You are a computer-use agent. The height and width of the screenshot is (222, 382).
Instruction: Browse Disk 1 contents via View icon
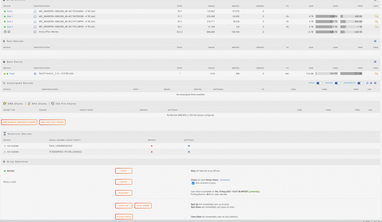click(x=376, y=16)
